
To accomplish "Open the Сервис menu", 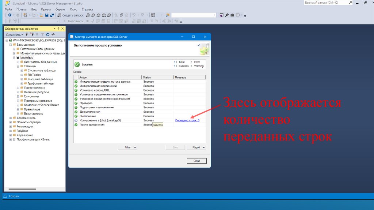I will pos(60,9).
